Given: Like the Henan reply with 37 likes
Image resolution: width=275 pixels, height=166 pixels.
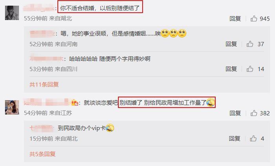Looking at the screenshot, I should click(x=250, y=44).
